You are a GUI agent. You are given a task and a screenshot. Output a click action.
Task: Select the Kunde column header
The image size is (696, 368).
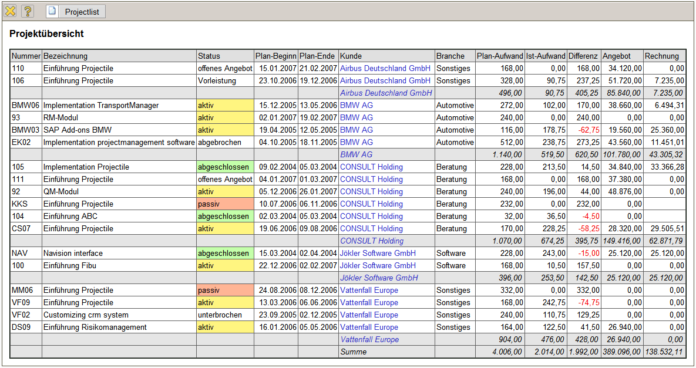pyautogui.click(x=351, y=56)
